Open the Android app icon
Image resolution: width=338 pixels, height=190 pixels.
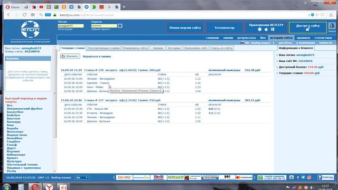tap(260, 30)
